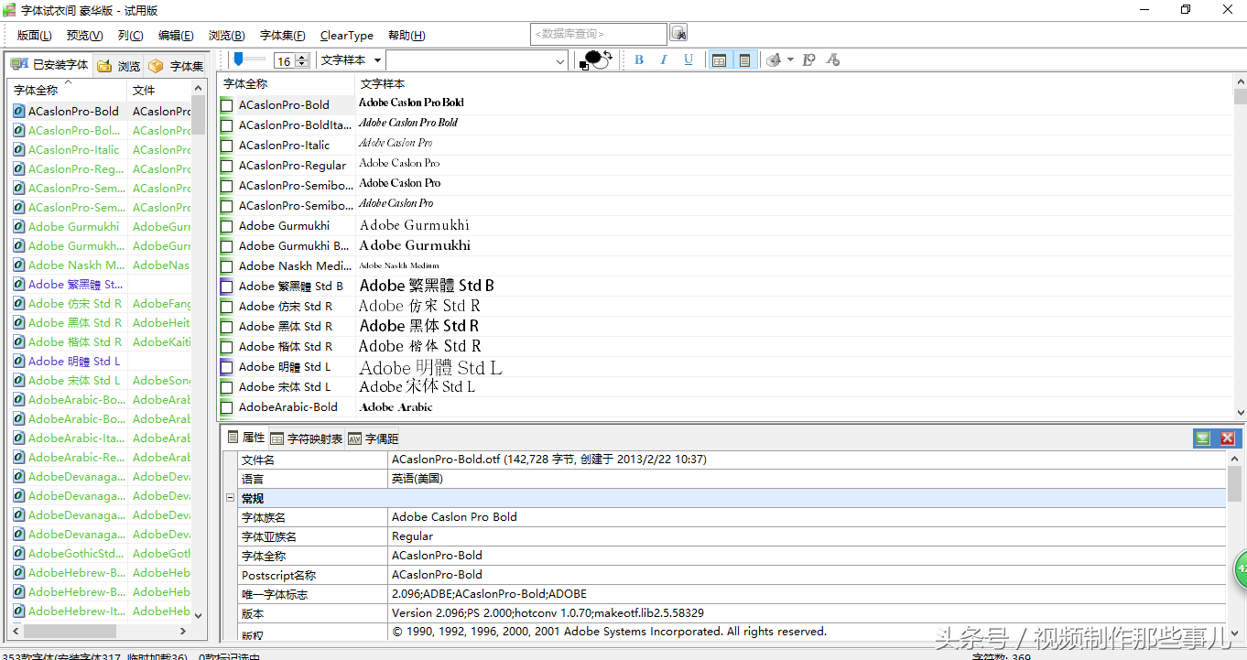Swap foreground and background colors icon
Viewport: 1247px width, 660px height.
tap(606, 56)
